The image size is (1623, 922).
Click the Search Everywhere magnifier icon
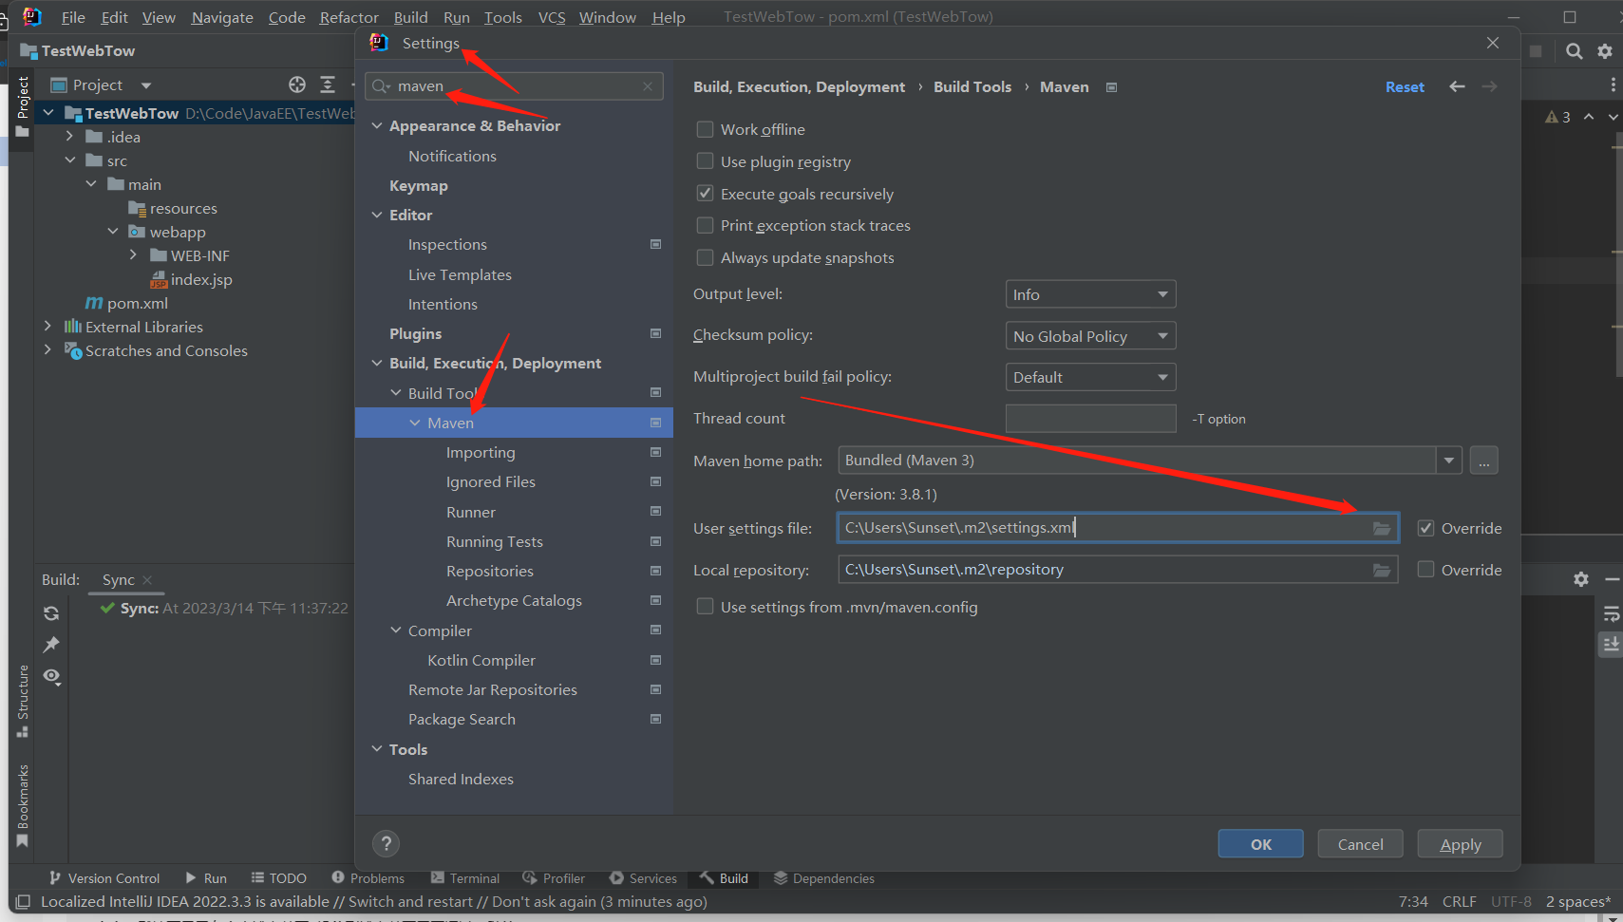pos(1574,51)
